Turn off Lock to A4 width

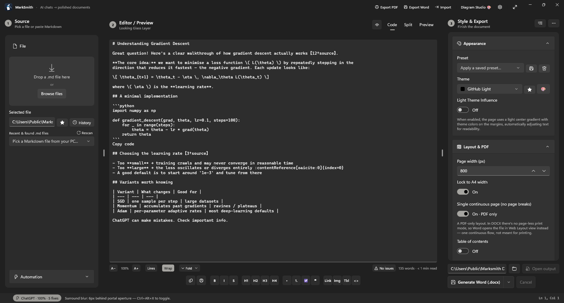pyautogui.click(x=463, y=192)
